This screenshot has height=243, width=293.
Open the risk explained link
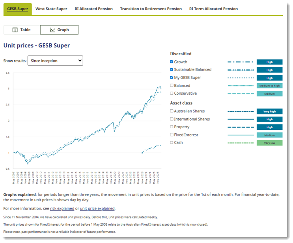62,208
